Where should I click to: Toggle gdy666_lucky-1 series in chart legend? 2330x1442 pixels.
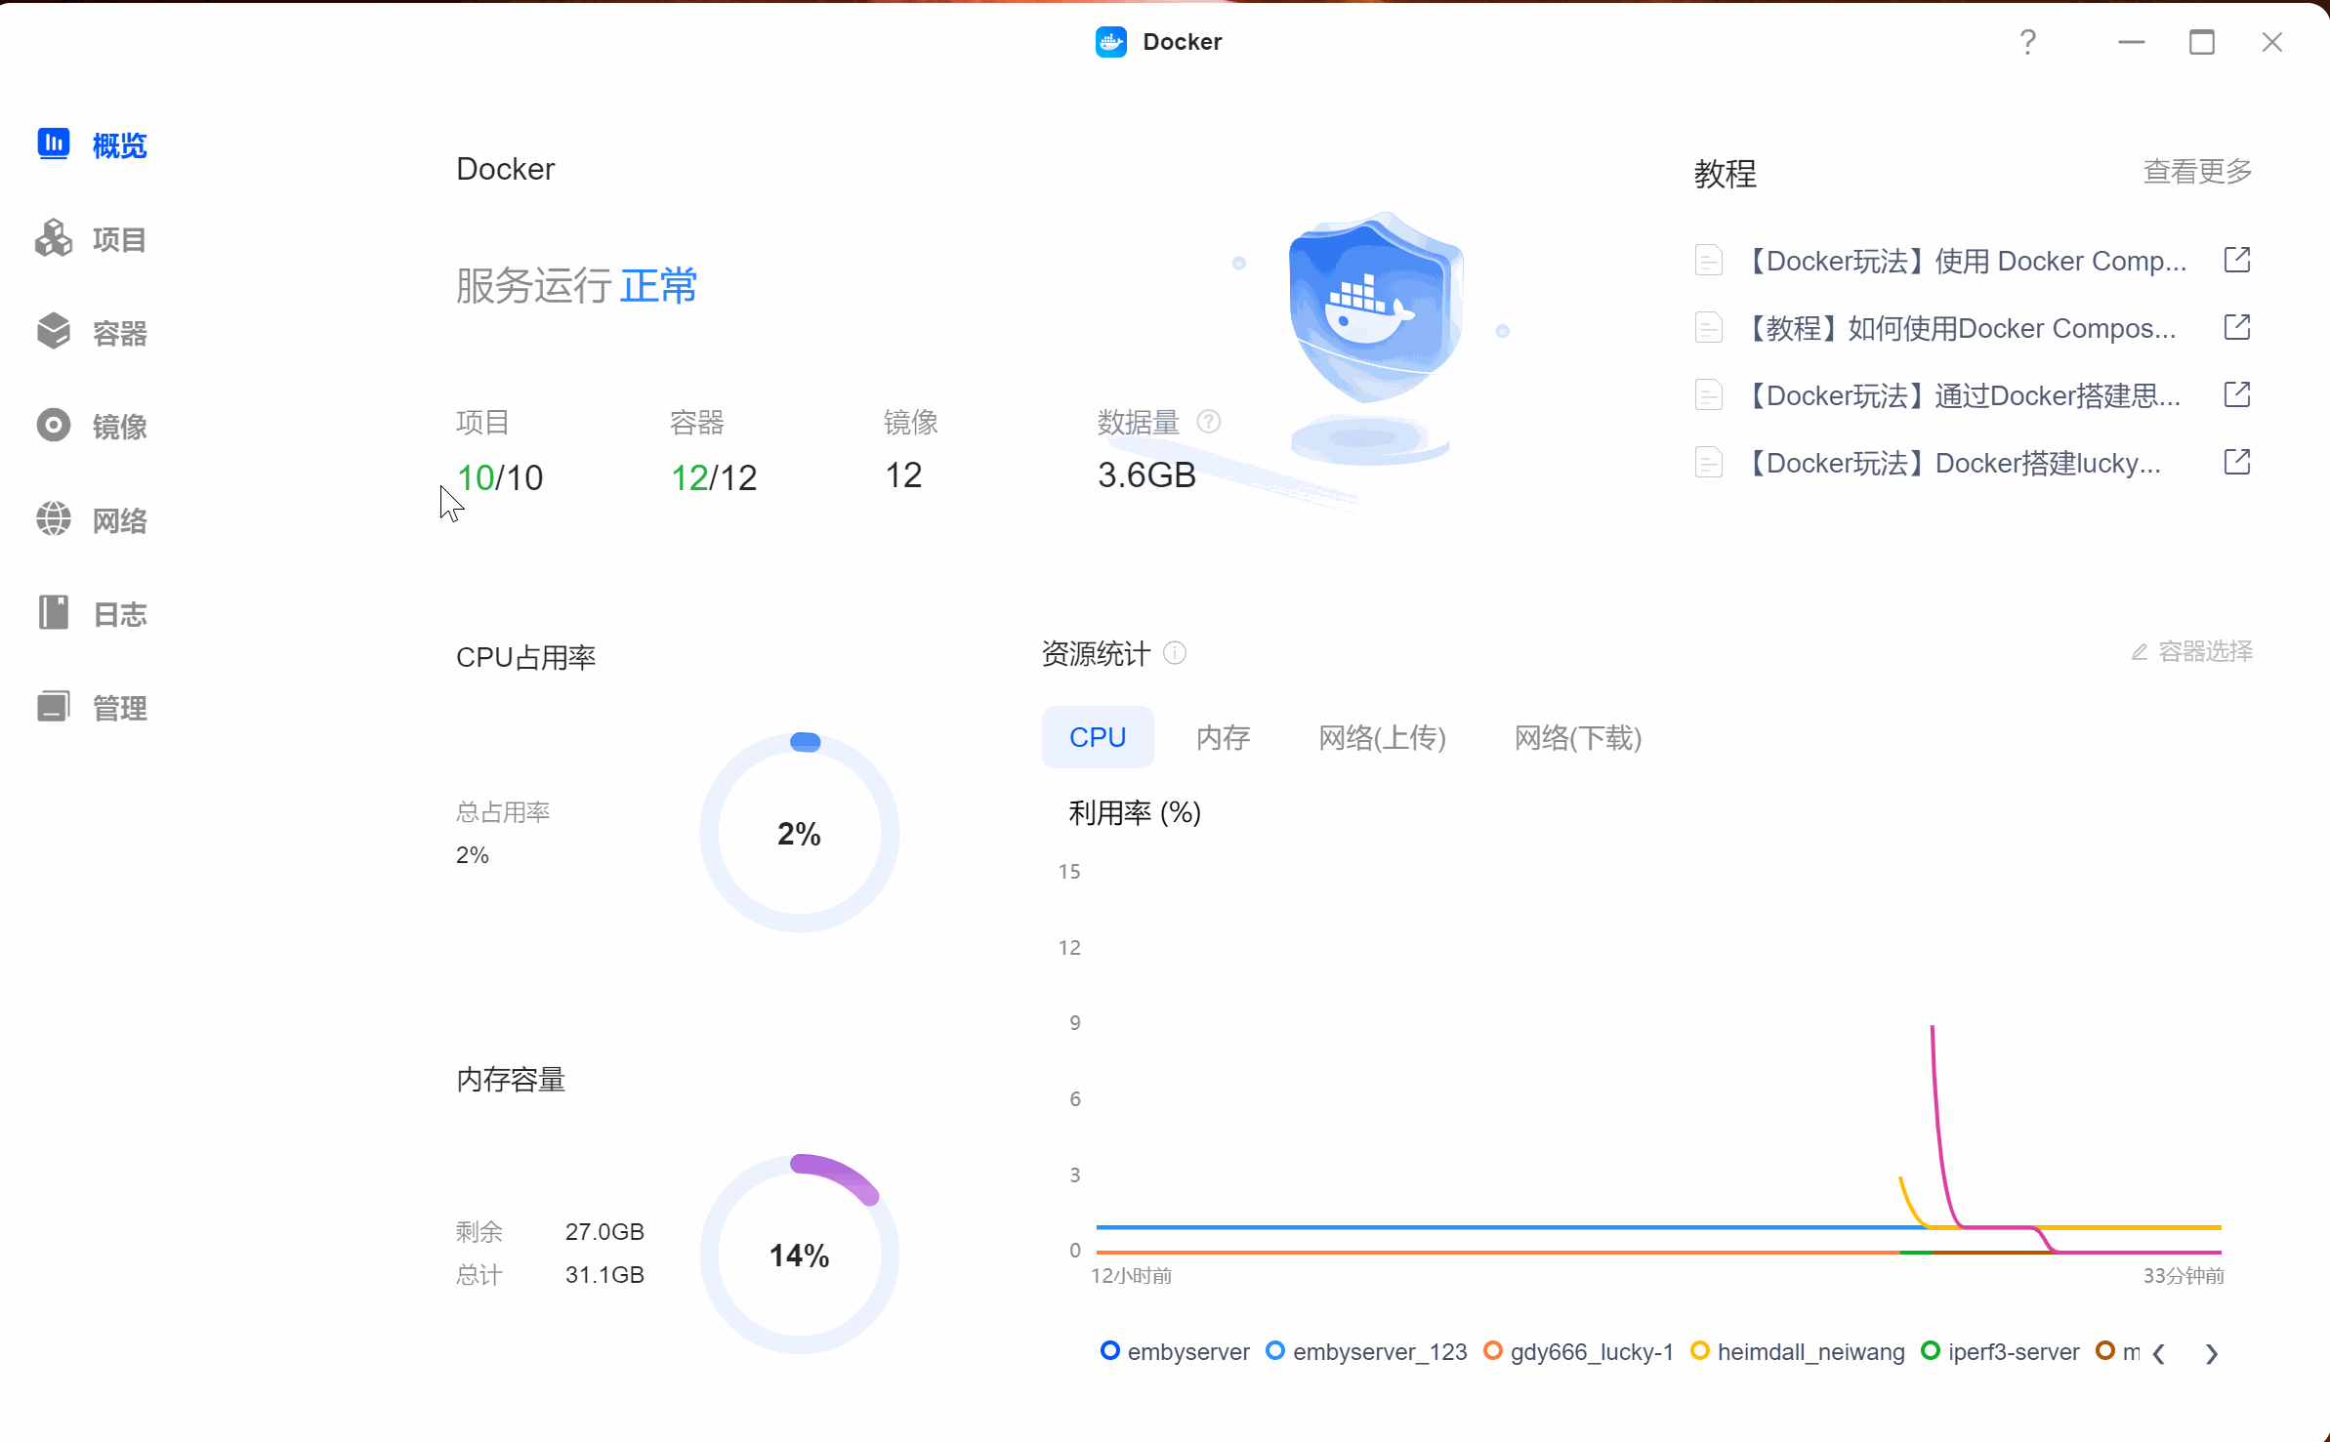click(x=1578, y=1351)
